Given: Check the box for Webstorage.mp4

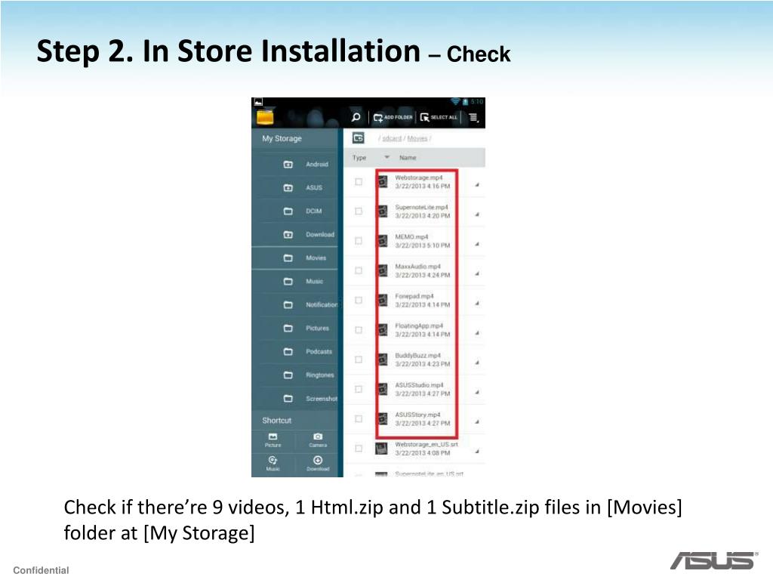Looking at the screenshot, I should [359, 182].
